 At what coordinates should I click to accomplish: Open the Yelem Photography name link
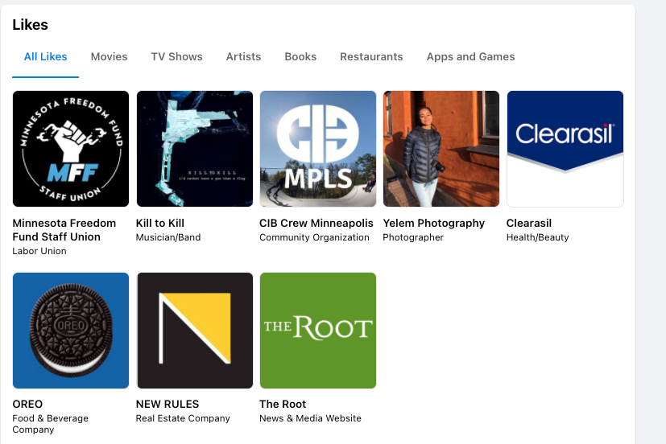(x=434, y=223)
